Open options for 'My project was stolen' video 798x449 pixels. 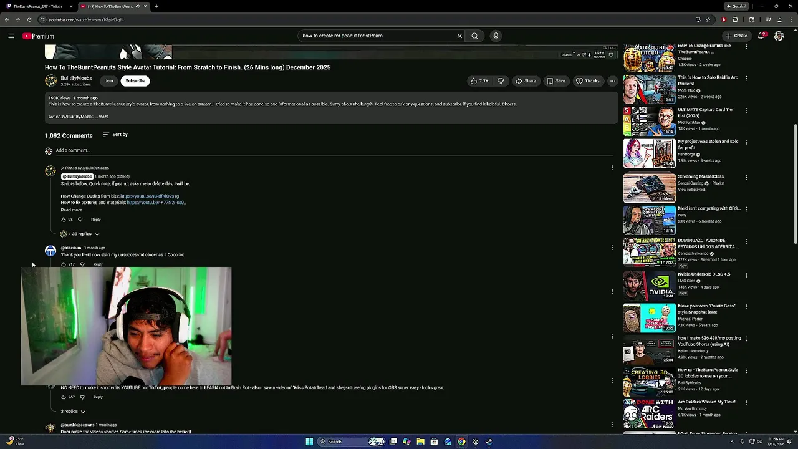click(746, 143)
